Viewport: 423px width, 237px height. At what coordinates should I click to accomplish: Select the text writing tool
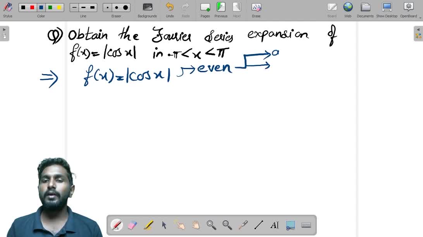274,225
